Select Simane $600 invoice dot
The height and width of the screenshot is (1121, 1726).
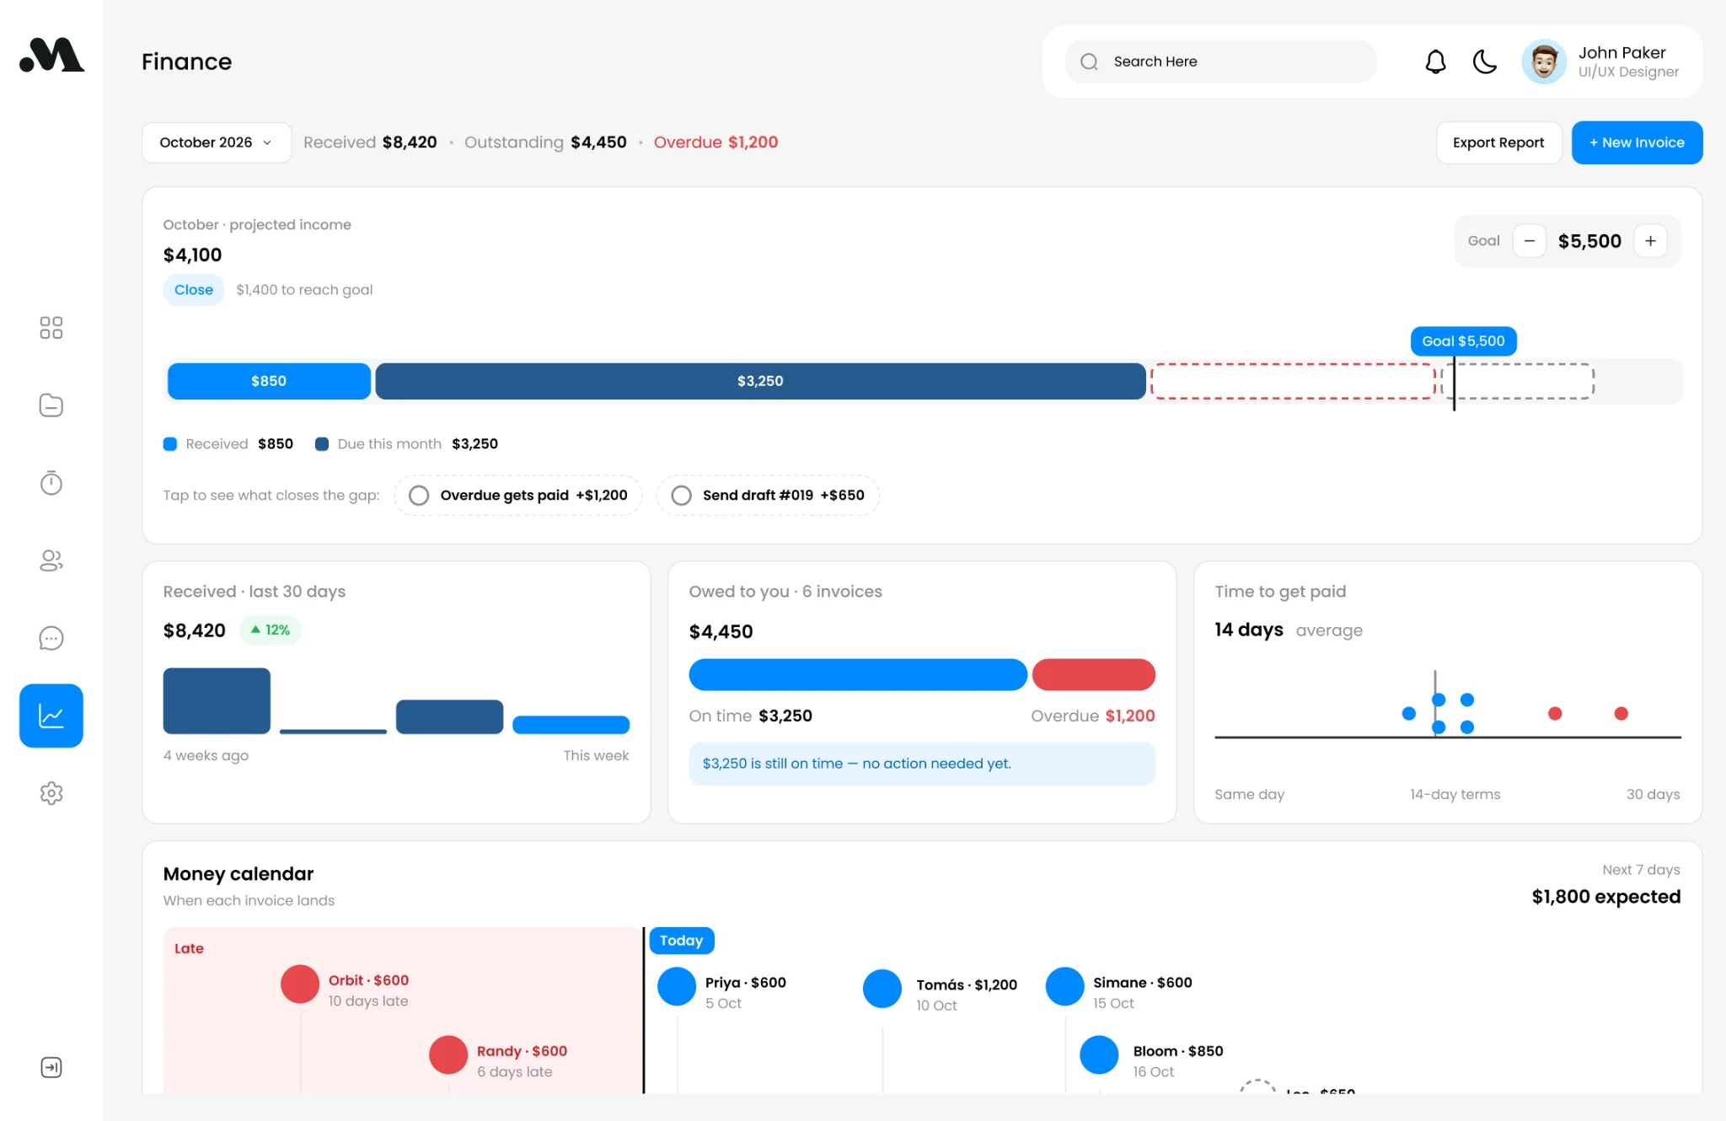point(1064,986)
